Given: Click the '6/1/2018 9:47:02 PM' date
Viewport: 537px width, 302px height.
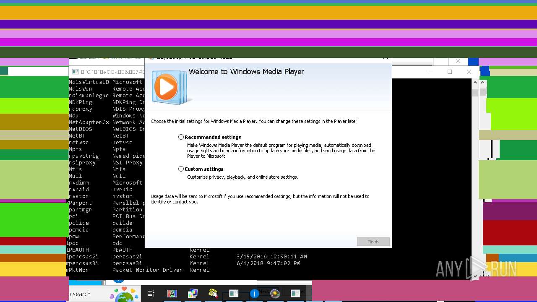Looking at the screenshot, I should pyautogui.click(x=268, y=263).
